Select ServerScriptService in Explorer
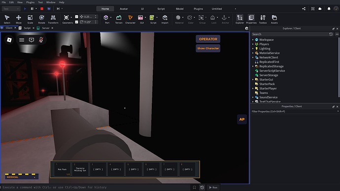Image resolution: width=340 pixels, height=191 pixels. pos(272,71)
